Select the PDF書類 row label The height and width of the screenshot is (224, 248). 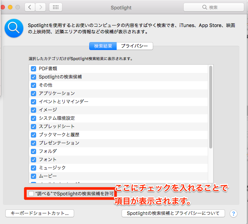(x=48, y=68)
